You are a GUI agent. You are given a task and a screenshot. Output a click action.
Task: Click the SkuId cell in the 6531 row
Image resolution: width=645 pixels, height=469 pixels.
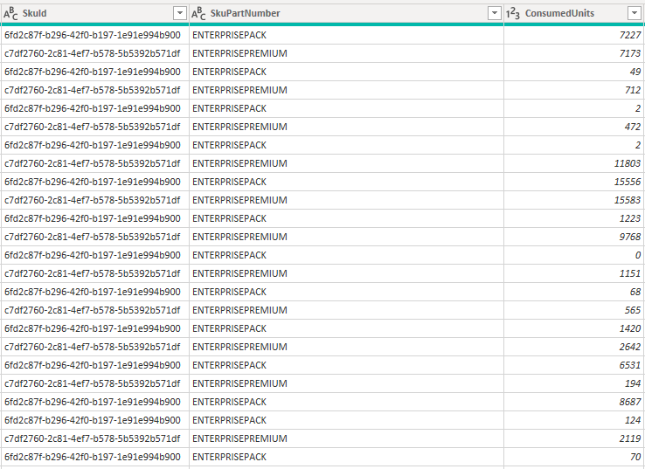coord(94,365)
